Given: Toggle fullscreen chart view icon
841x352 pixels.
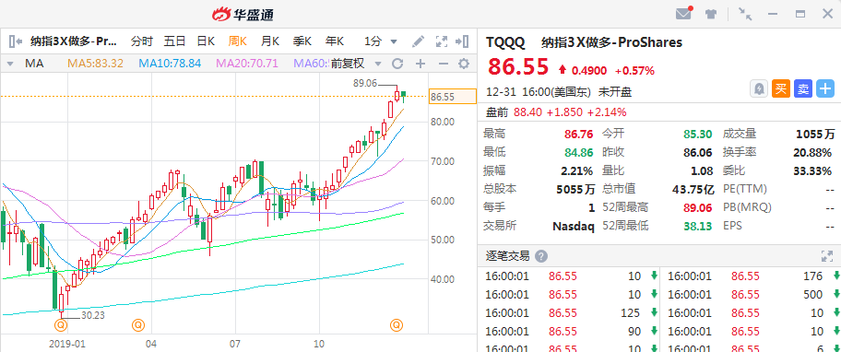Looking at the screenshot, I should pyautogui.click(x=442, y=41).
